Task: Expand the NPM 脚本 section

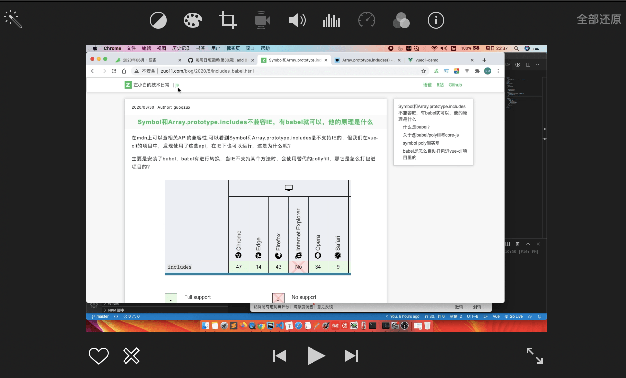Action: pos(105,310)
